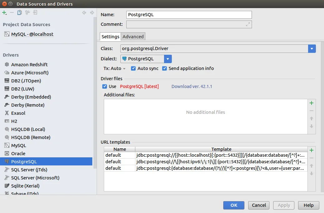The height and width of the screenshot is (213, 324).
Task: Click the back navigation arrow
Action: point(84,12)
